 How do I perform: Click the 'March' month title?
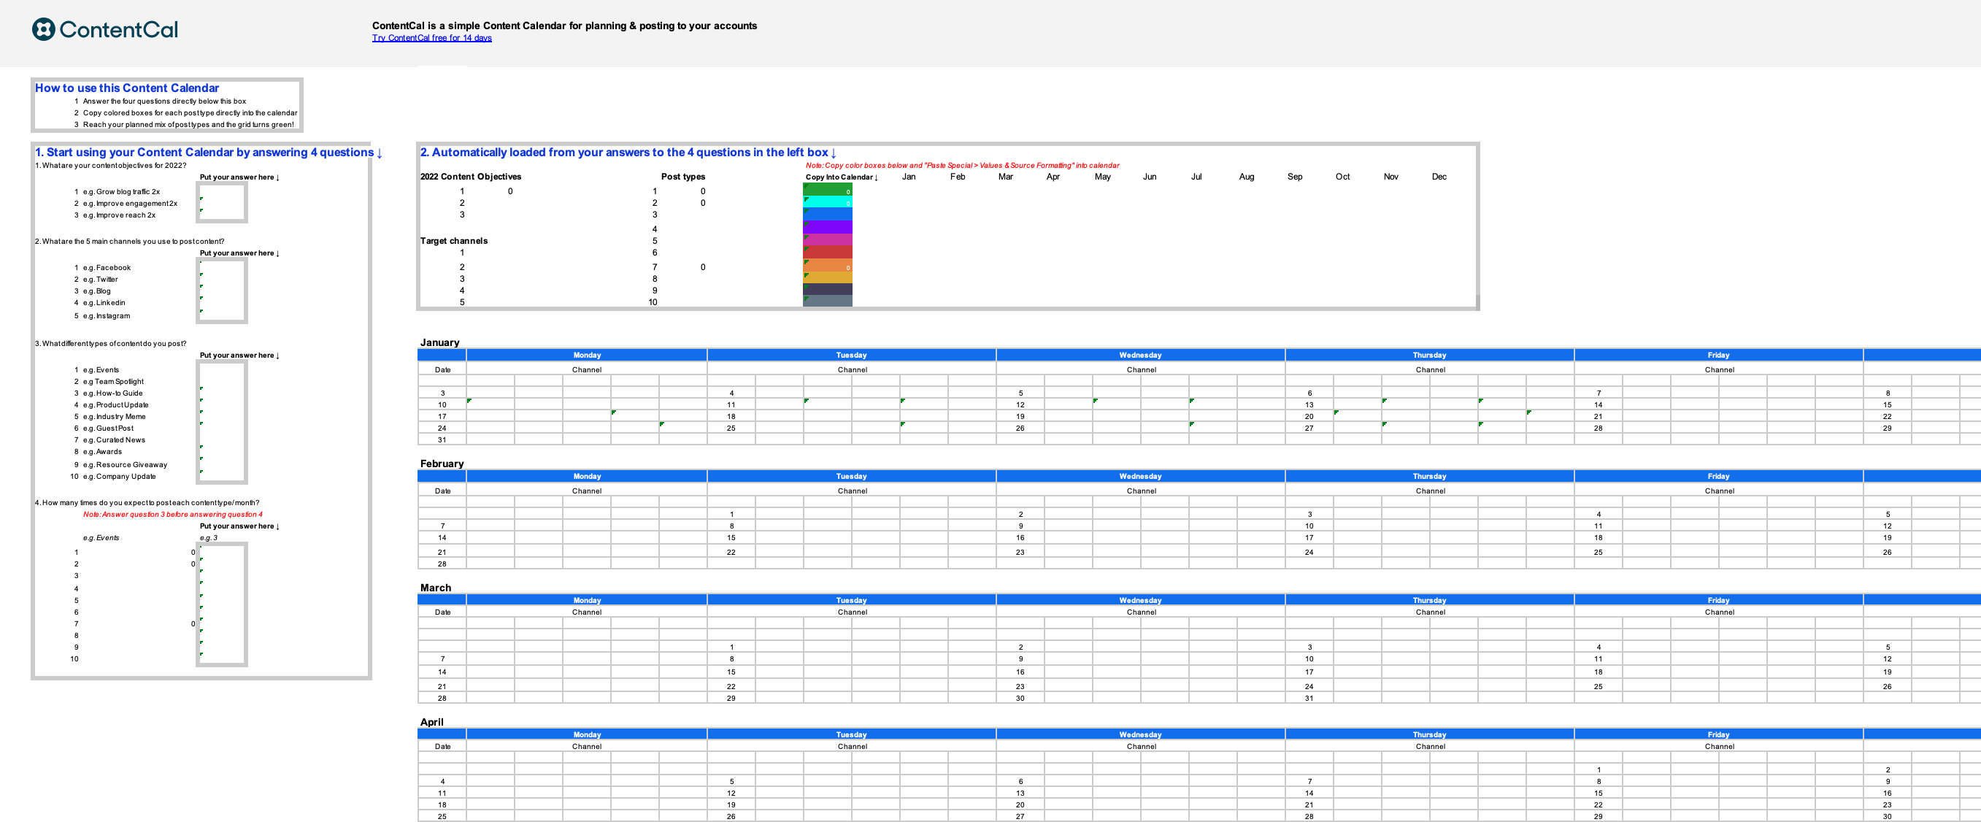(x=435, y=588)
